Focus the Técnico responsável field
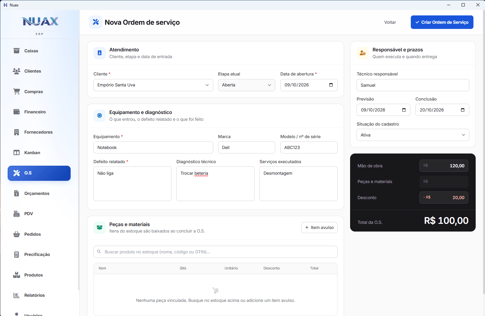The width and height of the screenshot is (485, 316). point(413,85)
